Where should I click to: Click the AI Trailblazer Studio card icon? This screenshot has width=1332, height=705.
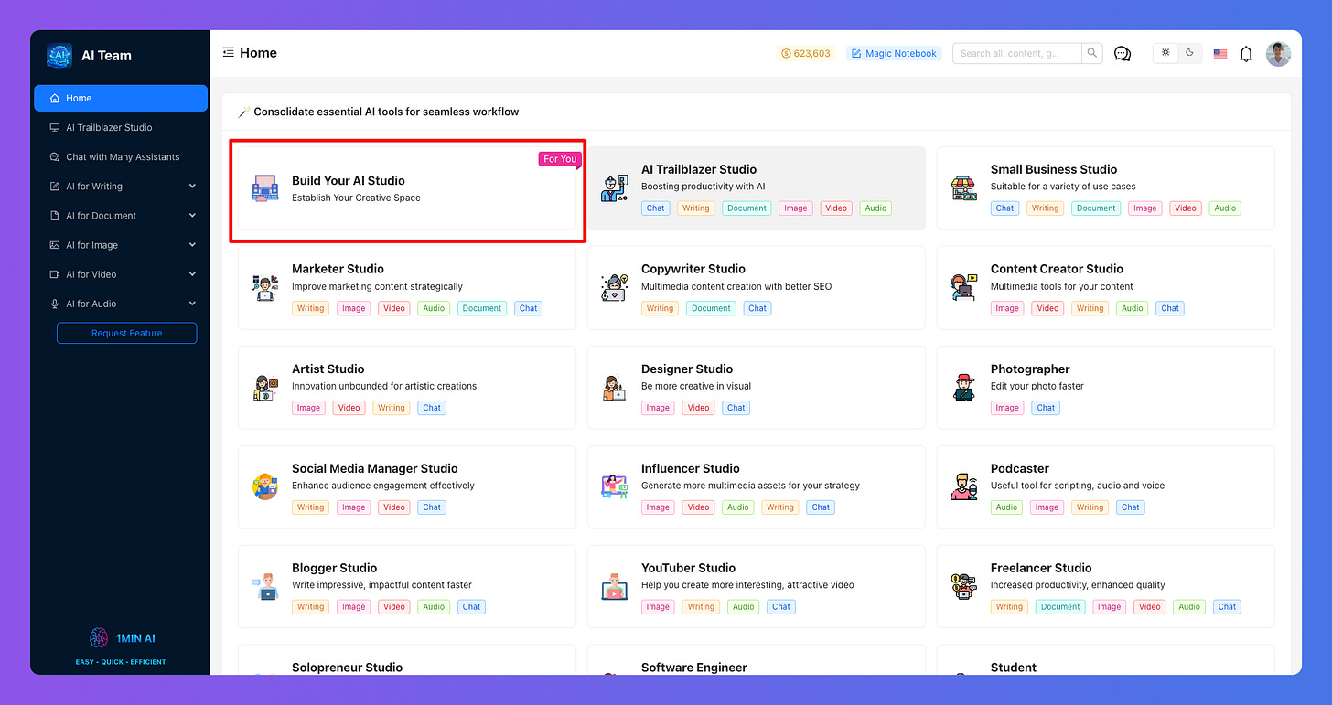tap(615, 188)
